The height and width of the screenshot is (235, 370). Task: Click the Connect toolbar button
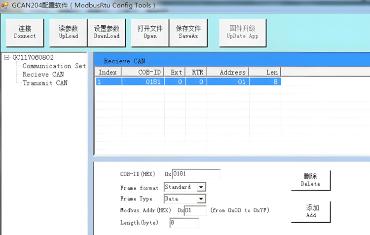tap(25, 33)
